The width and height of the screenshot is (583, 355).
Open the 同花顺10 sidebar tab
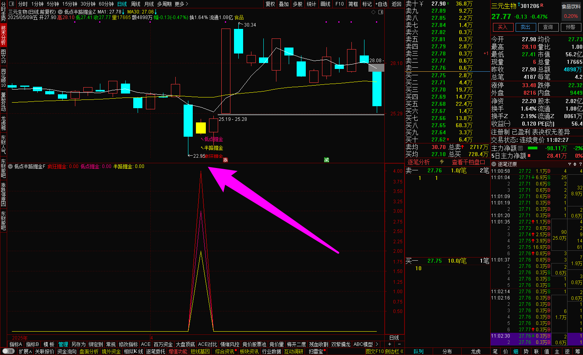coord(3,78)
